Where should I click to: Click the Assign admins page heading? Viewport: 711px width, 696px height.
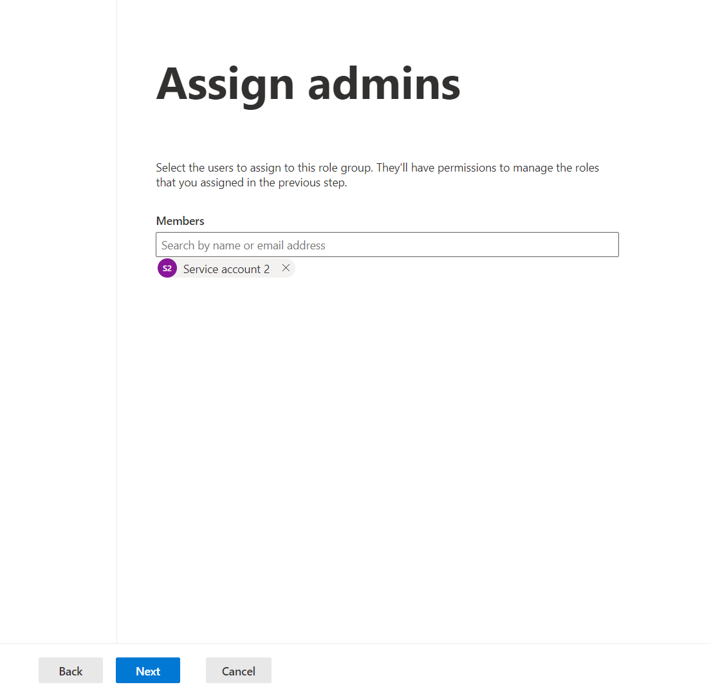(308, 85)
